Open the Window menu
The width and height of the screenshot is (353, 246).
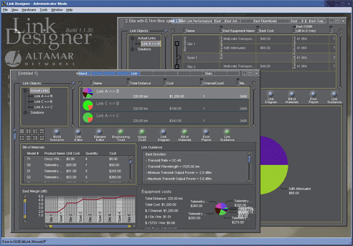pyautogui.click(x=57, y=10)
